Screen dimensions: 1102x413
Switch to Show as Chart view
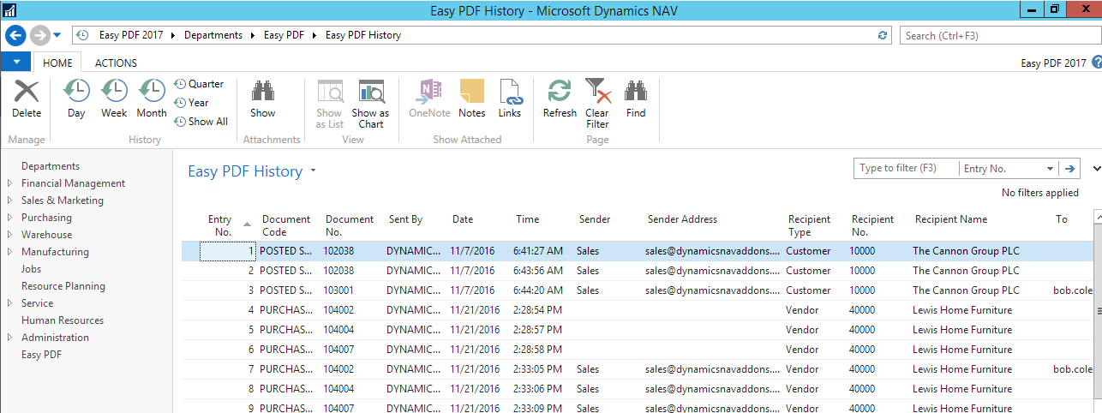[x=371, y=105]
